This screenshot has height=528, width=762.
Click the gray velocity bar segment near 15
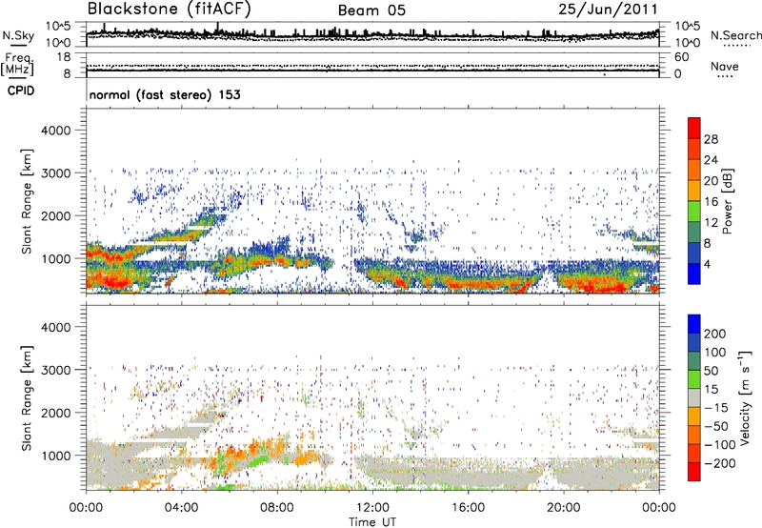point(694,397)
